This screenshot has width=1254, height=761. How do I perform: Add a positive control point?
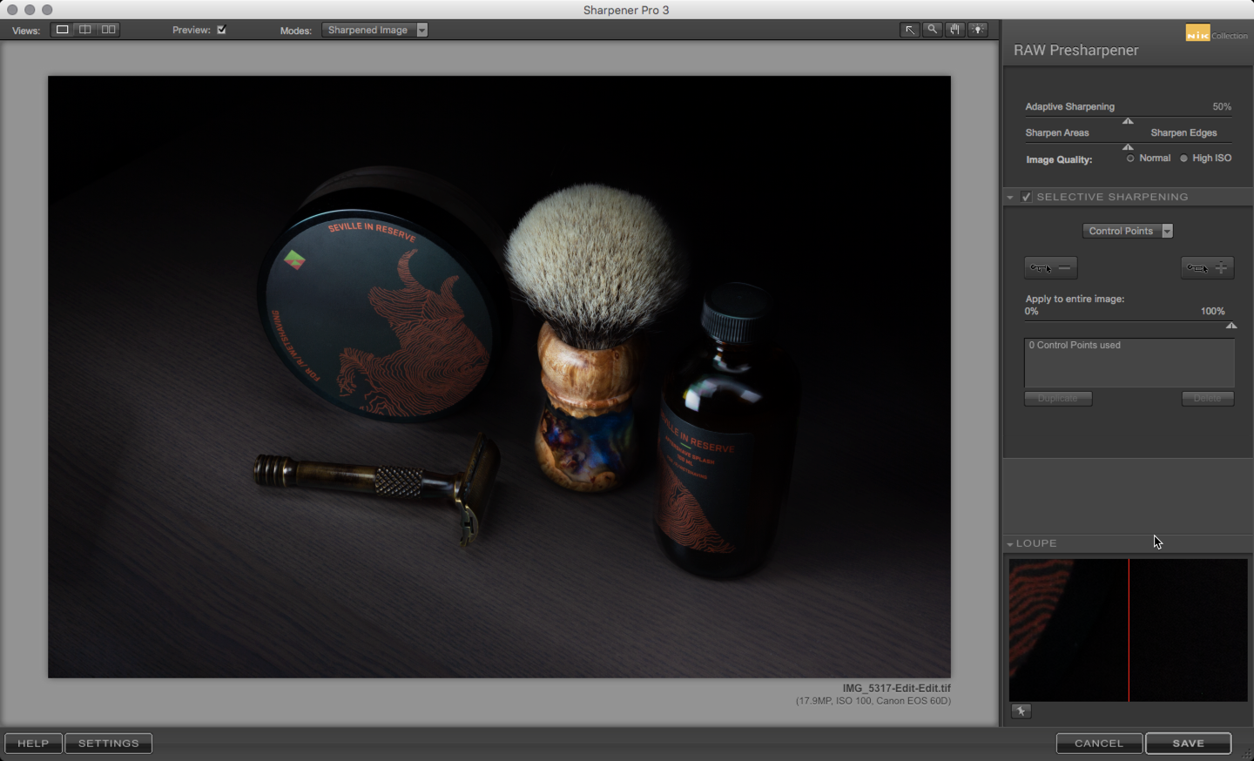pyautogui.click(x=1207, y=267)
